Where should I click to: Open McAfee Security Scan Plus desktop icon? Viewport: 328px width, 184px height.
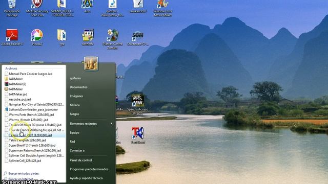click(37, 8)
